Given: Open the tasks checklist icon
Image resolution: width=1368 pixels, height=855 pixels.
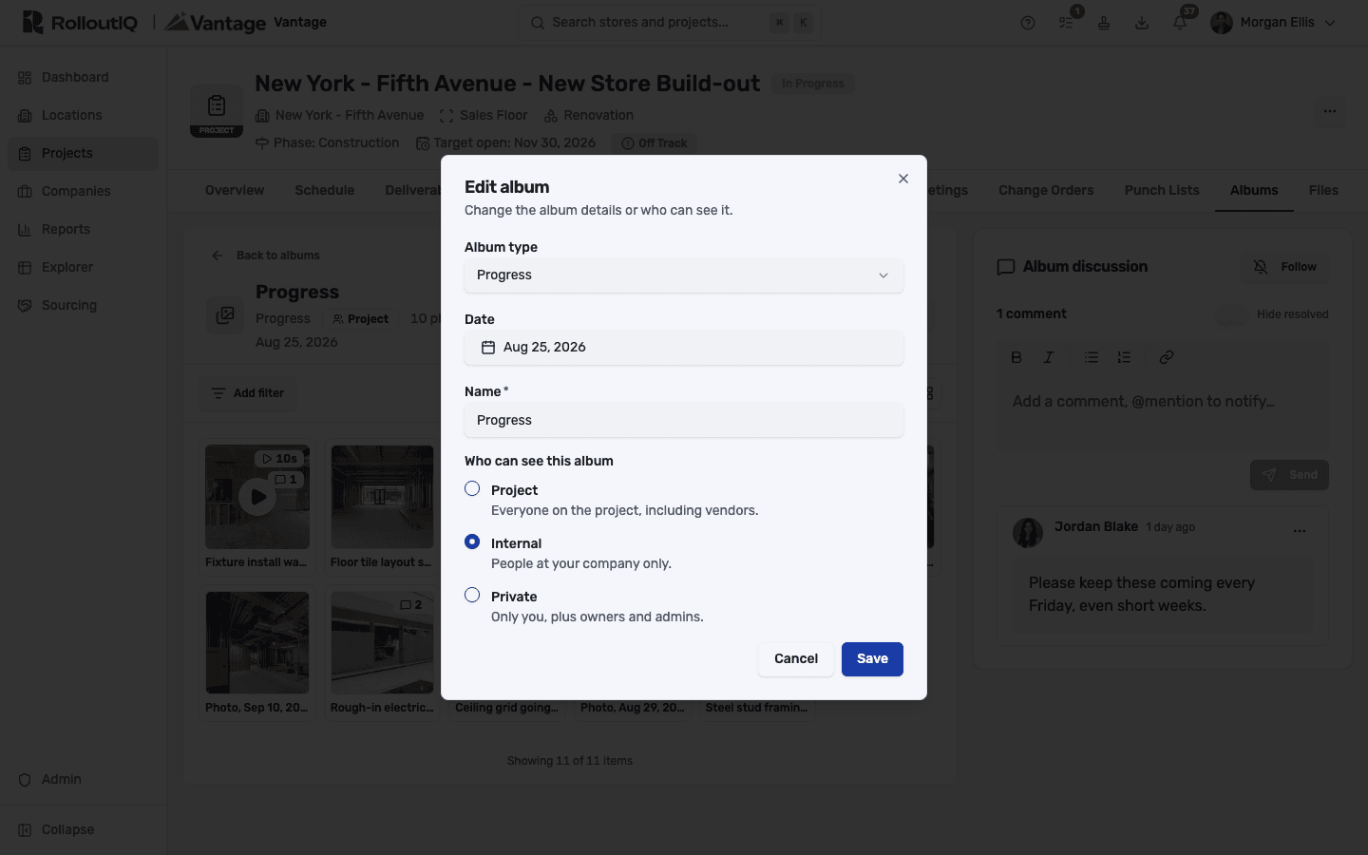Looking at the screenshot, I should pos(1066,23).
